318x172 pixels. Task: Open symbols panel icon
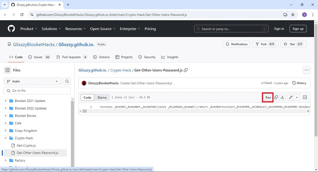305,98
